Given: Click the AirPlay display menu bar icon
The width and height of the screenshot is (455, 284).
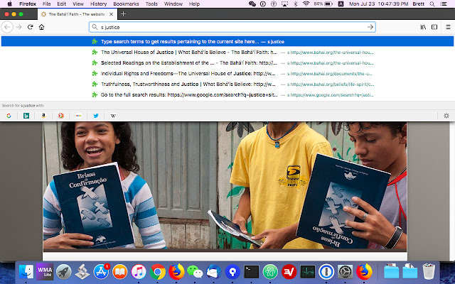Looking at the screenshot, I should [x=284, y=4].
